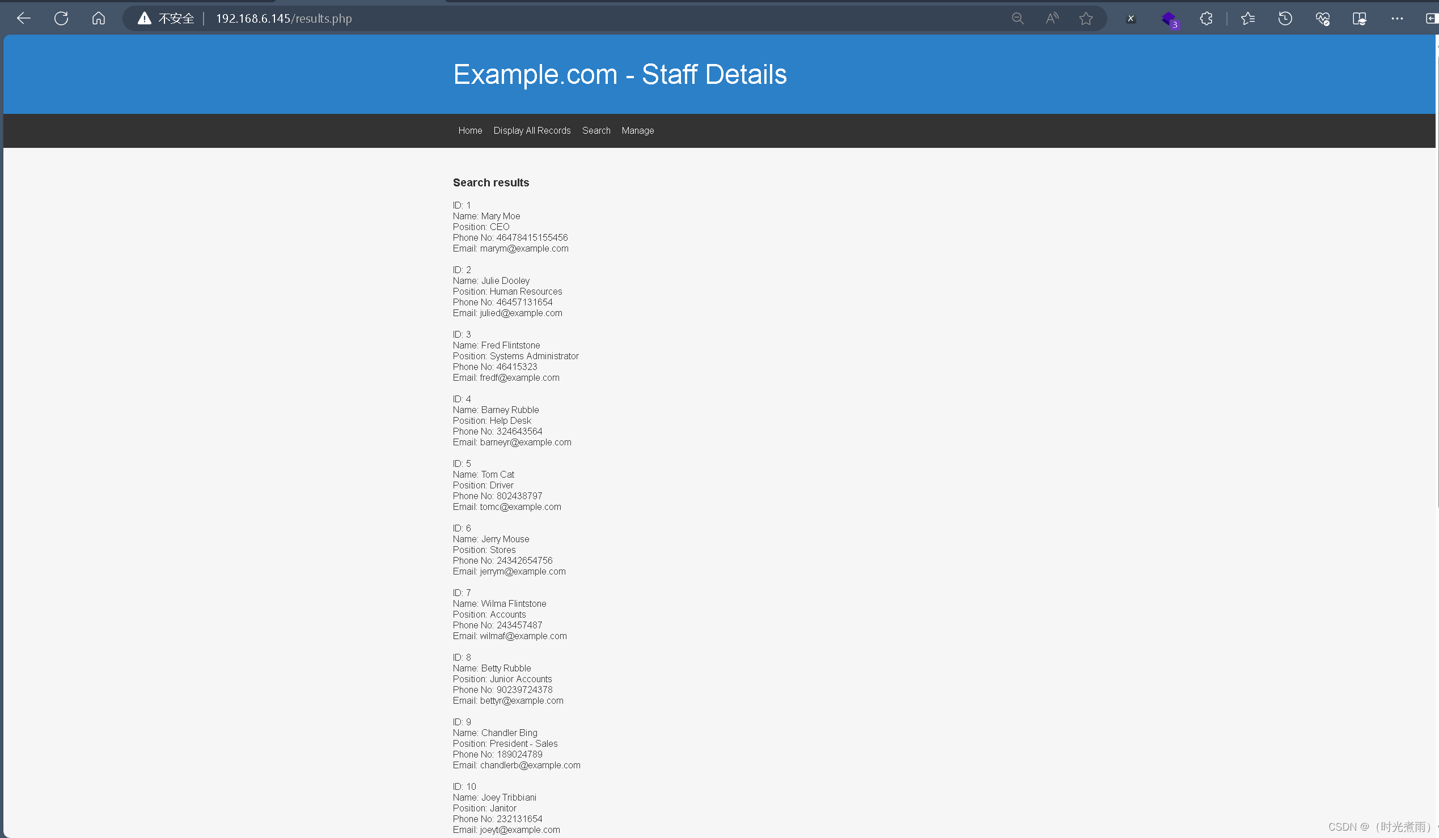
Task: Click the name Betty Rubble
Action: 505,668
